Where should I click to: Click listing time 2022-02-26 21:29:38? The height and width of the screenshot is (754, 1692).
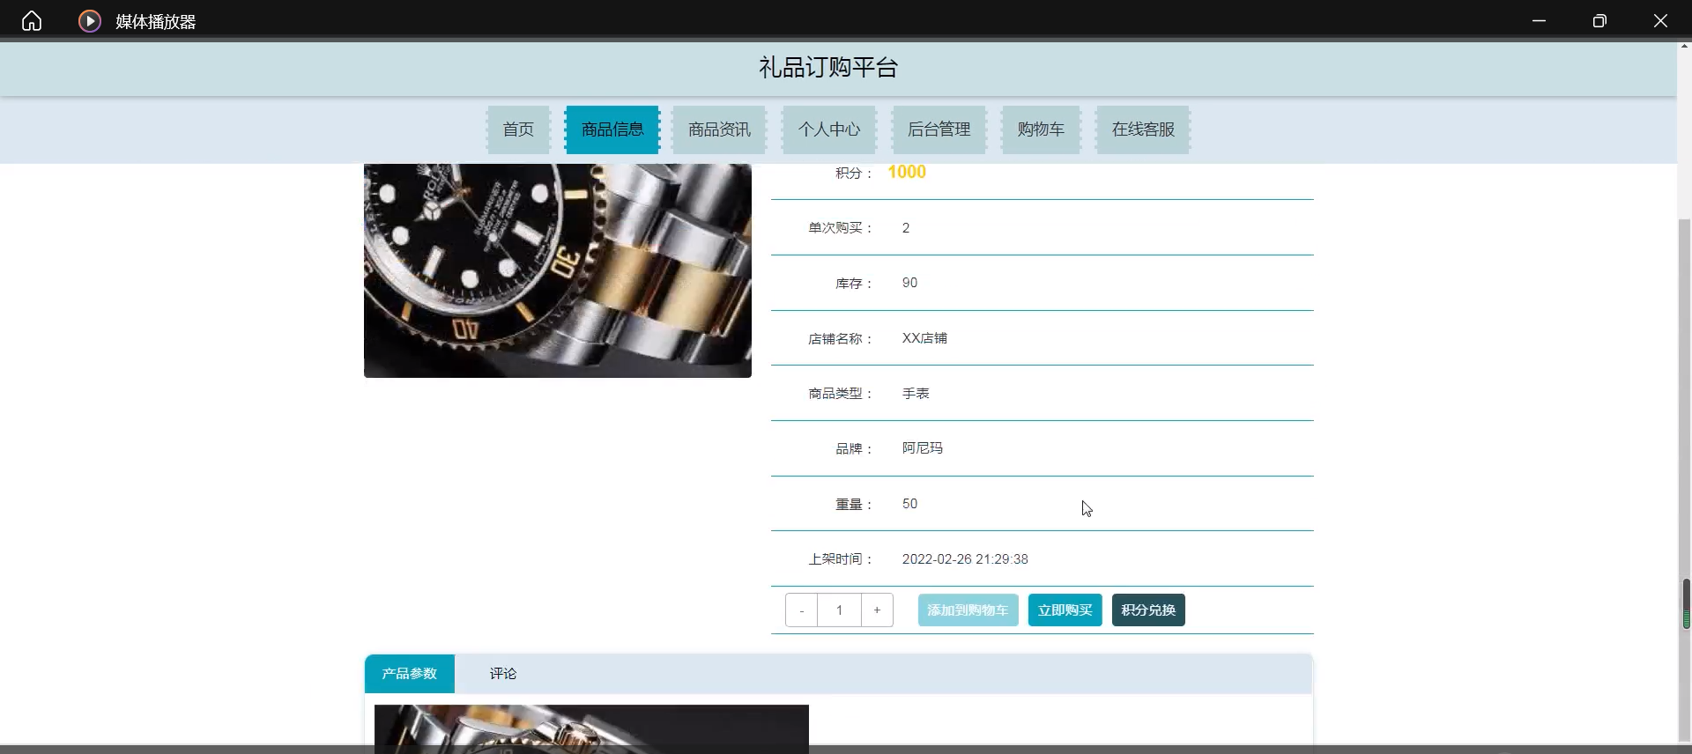click(x=965, y=559)
